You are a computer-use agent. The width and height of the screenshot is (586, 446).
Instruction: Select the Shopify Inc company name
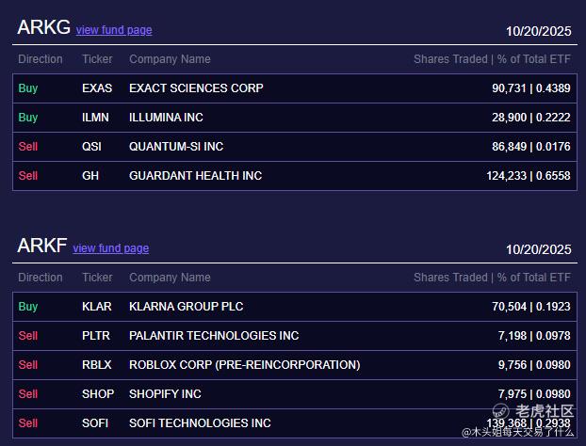165,394
